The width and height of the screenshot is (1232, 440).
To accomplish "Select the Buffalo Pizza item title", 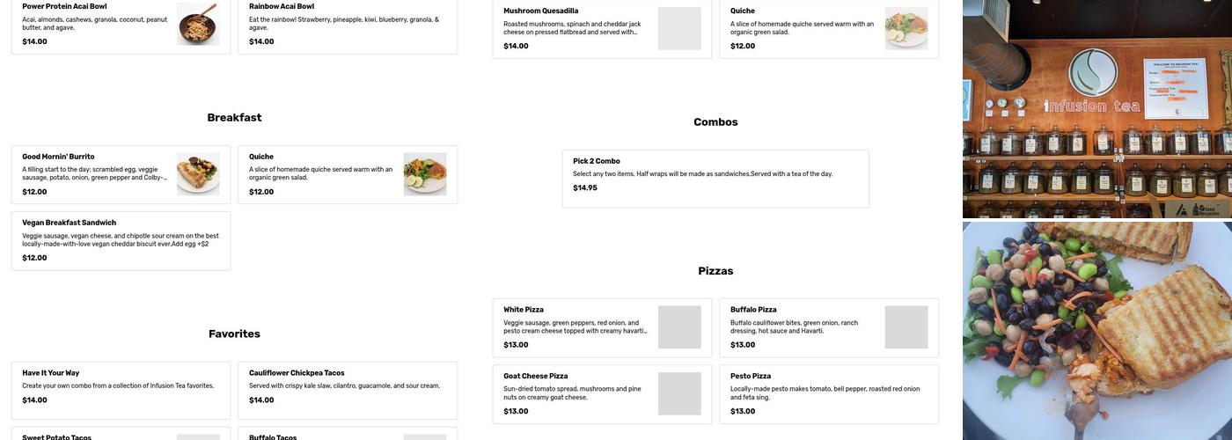I will coord(753,310).
